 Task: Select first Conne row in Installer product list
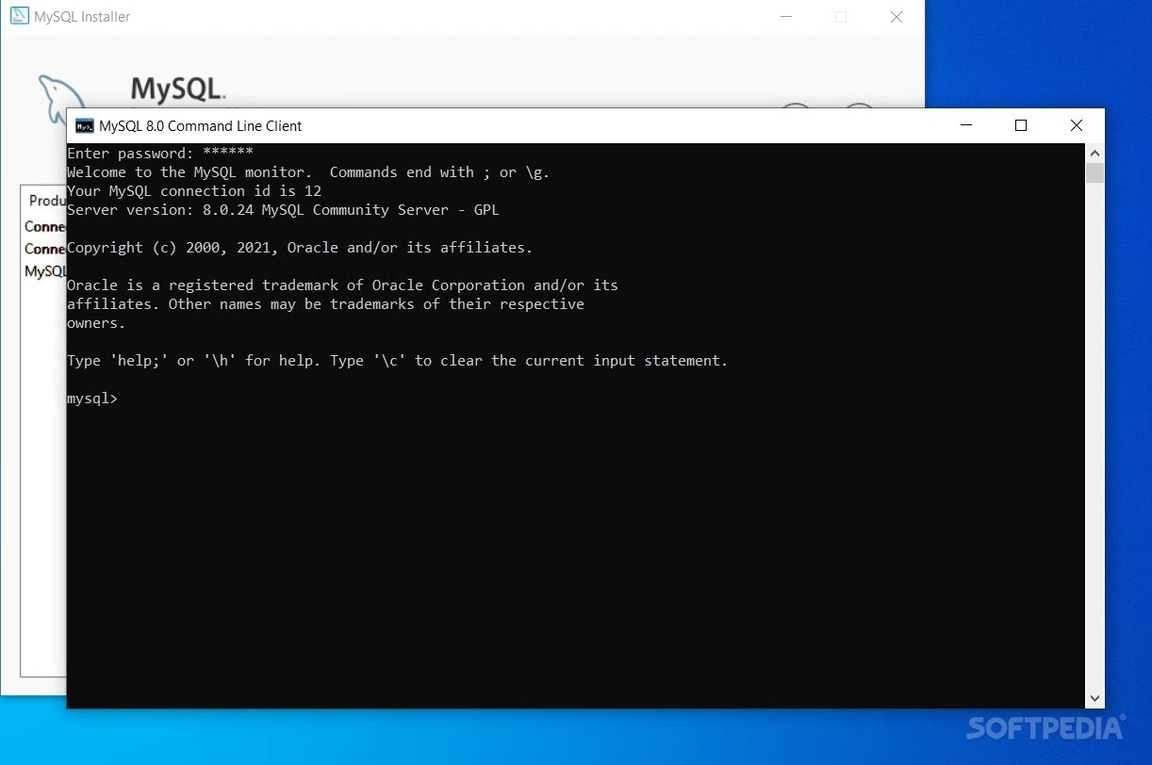tap(45, 226)
